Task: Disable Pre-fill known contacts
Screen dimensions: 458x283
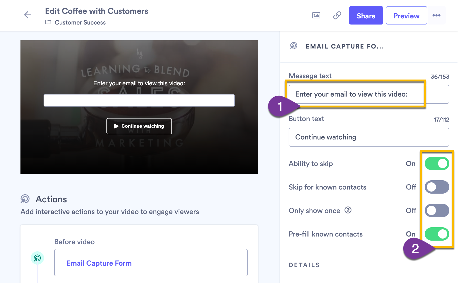Action: tap(437, 234)
